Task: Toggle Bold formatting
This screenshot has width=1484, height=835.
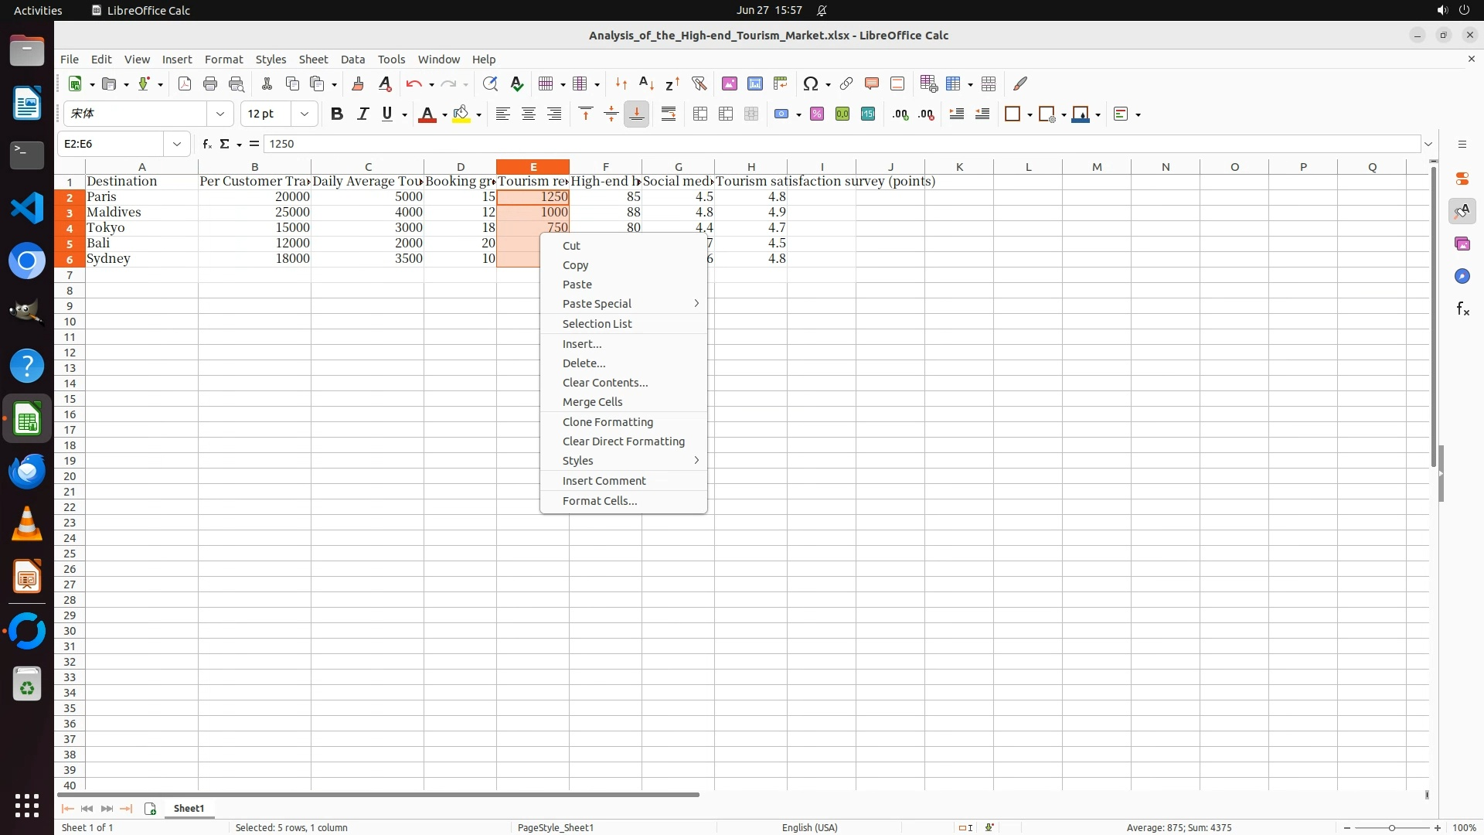Action: (x=336, y=114)
